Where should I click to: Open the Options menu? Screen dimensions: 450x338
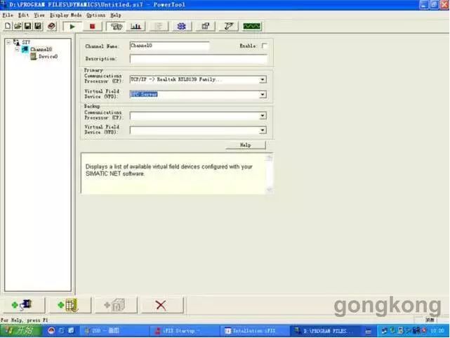click(x=95, y=15)
